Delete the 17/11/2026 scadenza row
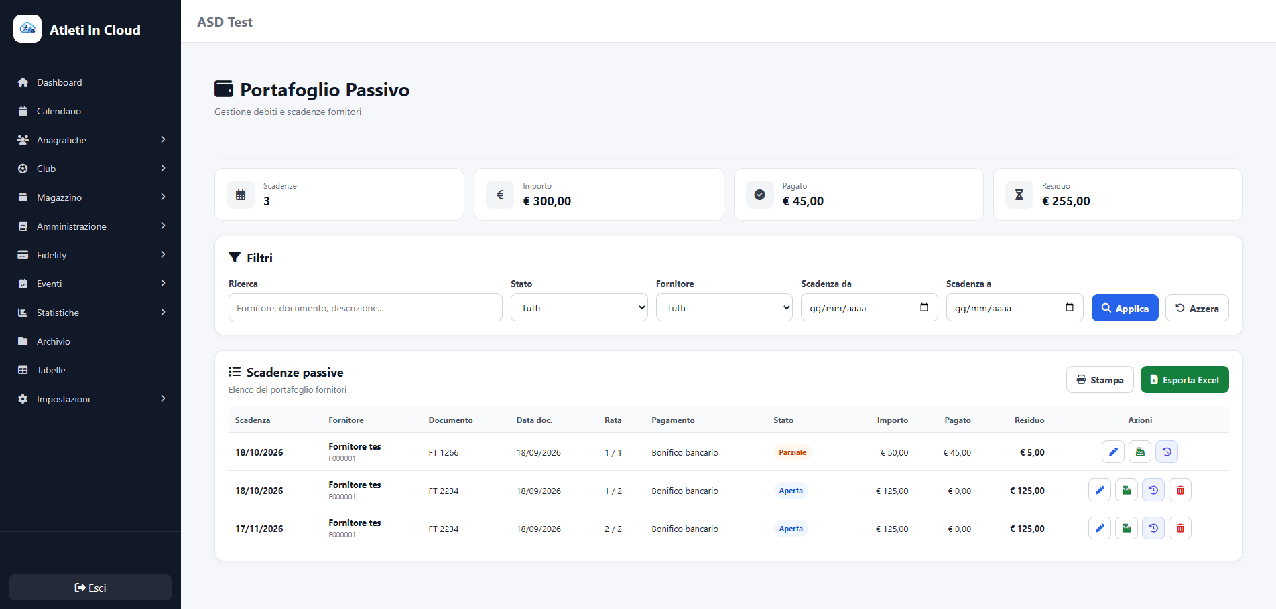Image resolution: width=1276 pixels, height=609 pixels. pyautogui.click(x=1180, y=528)
